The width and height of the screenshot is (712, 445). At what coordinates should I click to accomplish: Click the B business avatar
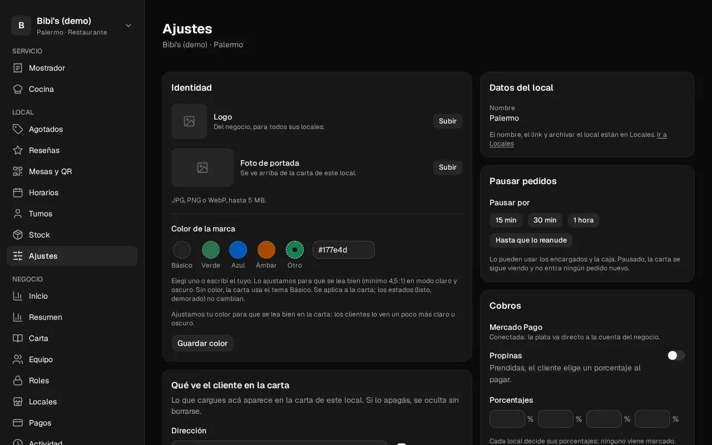click(x=21, y=26)
